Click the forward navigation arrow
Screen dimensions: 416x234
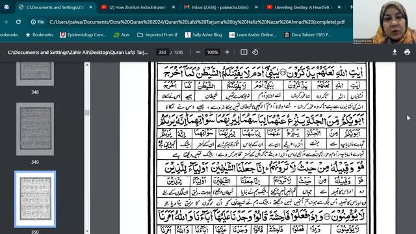click(x=6, y=22)
